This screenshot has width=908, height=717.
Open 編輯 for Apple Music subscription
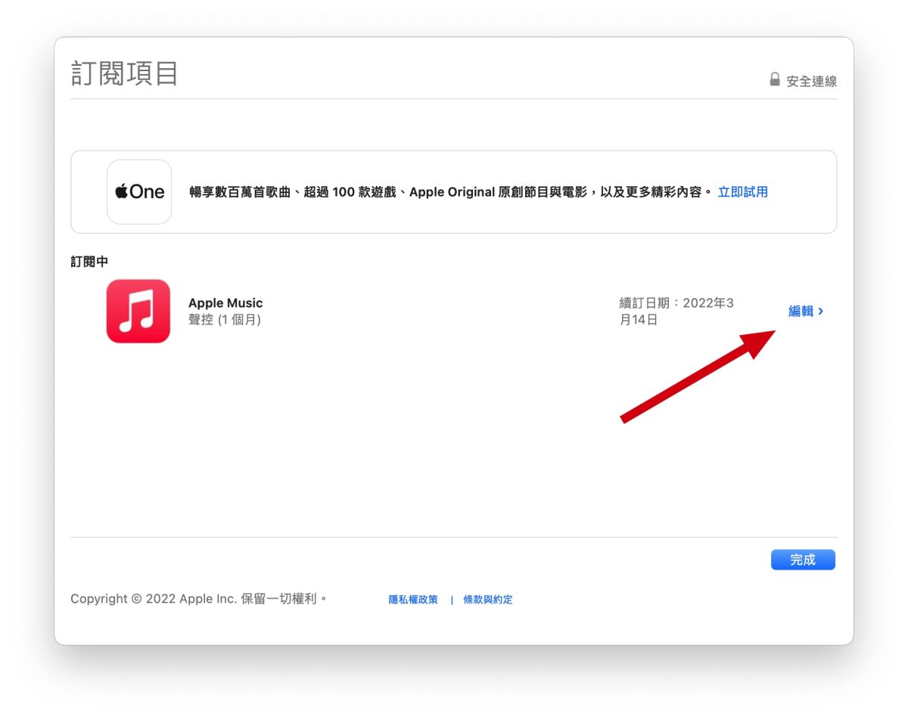tap(806, 311)
